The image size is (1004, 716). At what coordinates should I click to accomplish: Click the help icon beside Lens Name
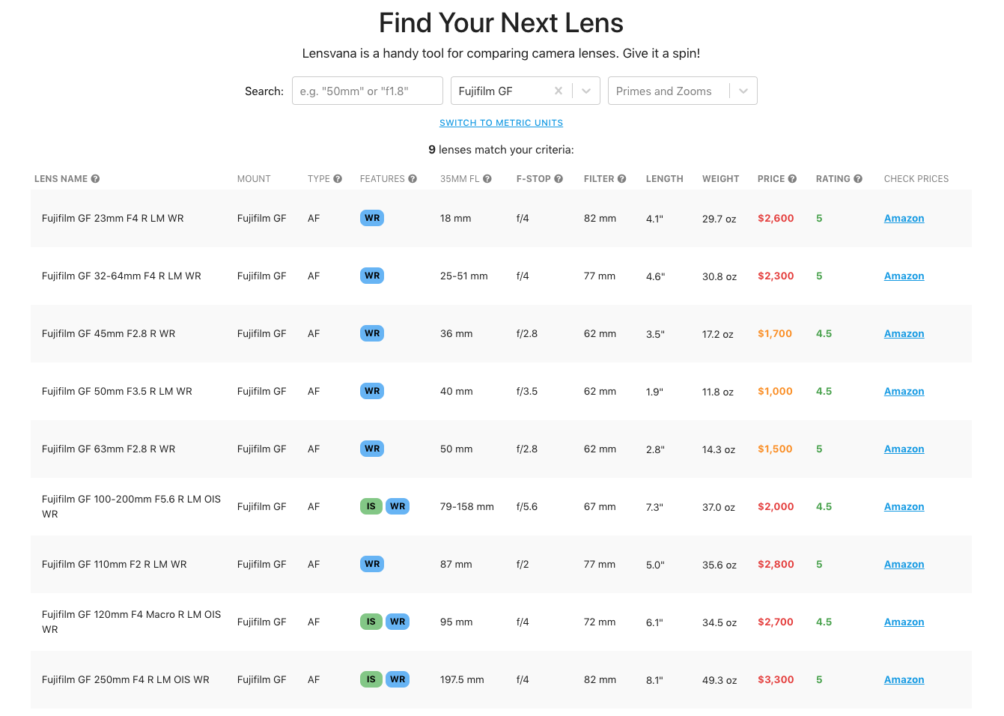pyautogui.click(x=95, y=179)
